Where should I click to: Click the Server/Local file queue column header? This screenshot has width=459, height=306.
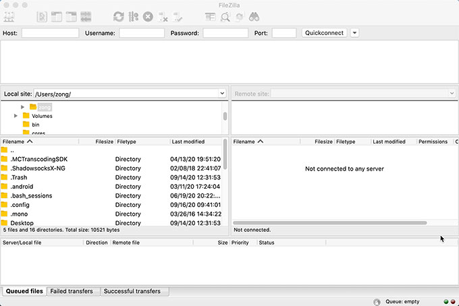tap(42, 243)
